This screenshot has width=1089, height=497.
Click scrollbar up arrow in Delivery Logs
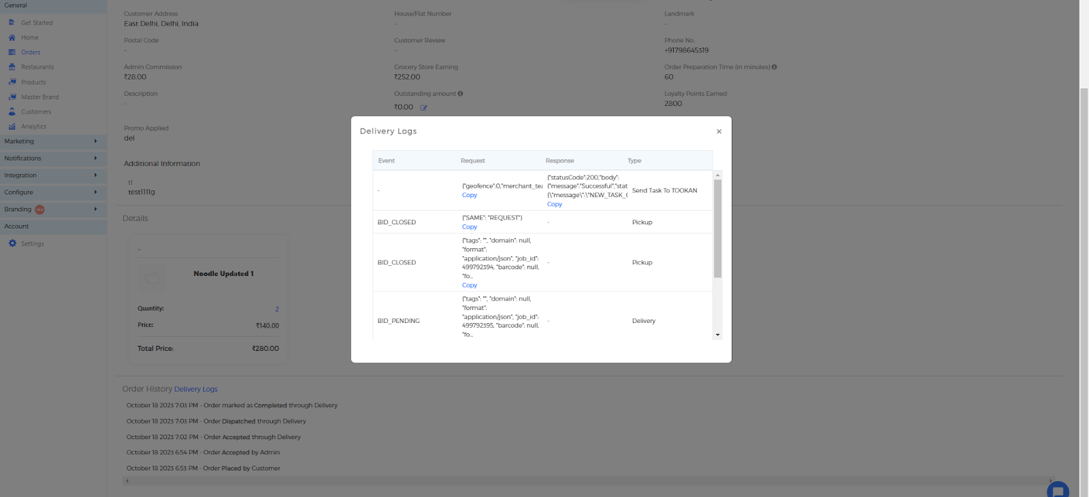[717, 175]
